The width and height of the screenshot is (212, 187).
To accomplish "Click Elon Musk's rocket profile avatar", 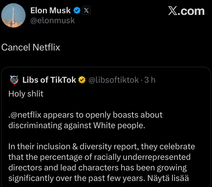I will click(13, 15).
